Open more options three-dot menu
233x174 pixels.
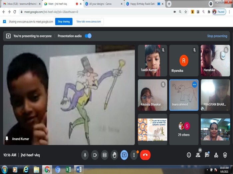coord(134,155)
